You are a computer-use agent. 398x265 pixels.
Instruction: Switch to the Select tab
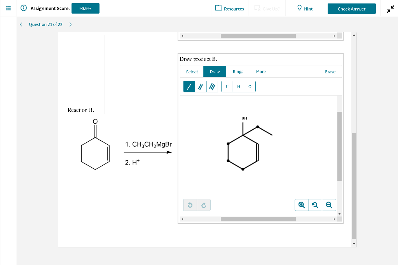point(192,72)
